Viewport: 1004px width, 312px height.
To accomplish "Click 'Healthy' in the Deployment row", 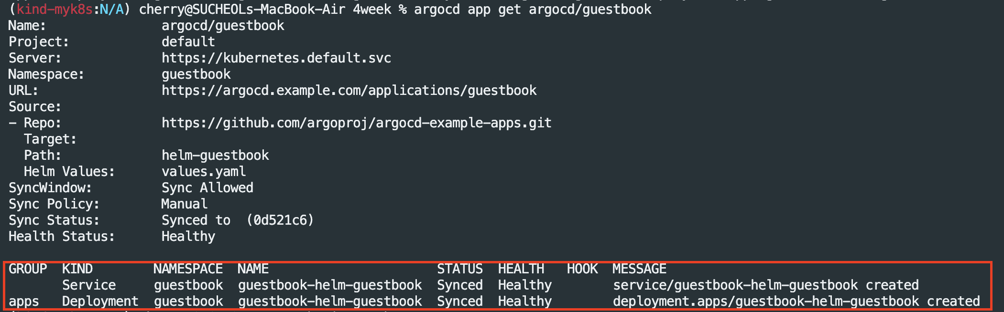I will pyautogui.click(x=525, y=302).
